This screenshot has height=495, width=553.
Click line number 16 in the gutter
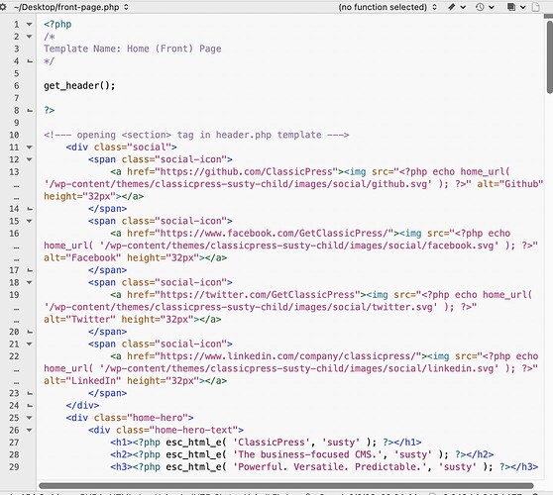(x=14, y=234)
